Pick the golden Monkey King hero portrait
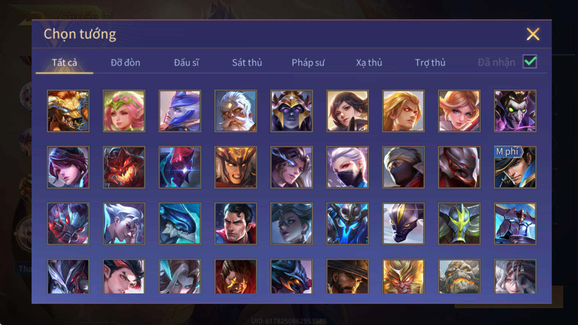Screen dimensions: 578x325 tap(403, 276)
